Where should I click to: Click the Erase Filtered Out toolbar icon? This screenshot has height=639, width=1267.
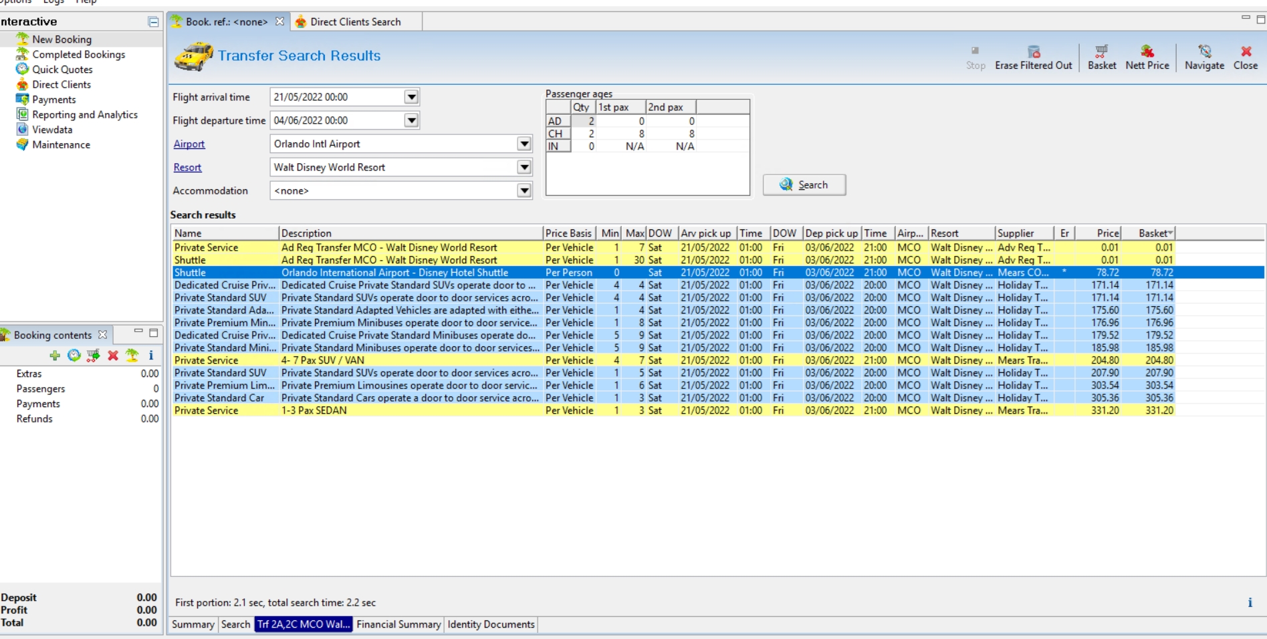[1033, 52]
